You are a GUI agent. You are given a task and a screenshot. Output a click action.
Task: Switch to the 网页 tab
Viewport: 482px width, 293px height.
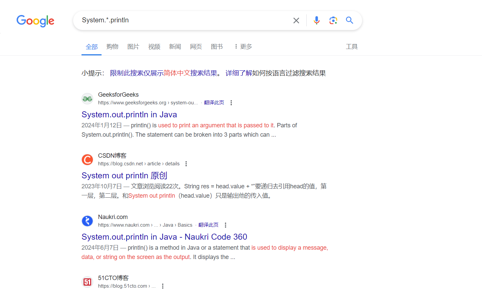pos(196,47)
